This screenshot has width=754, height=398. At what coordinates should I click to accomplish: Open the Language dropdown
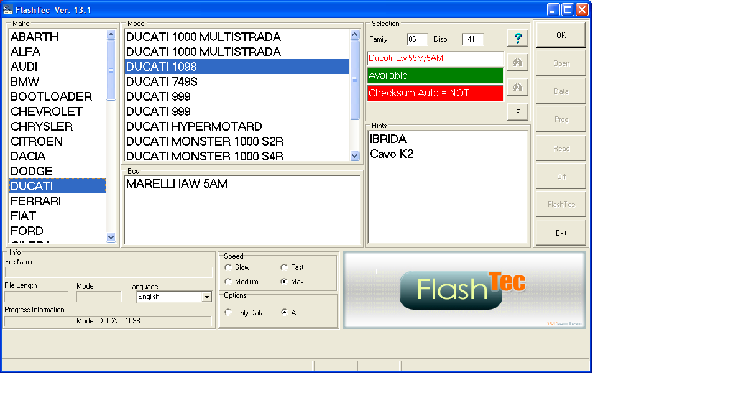click(206, 297)
